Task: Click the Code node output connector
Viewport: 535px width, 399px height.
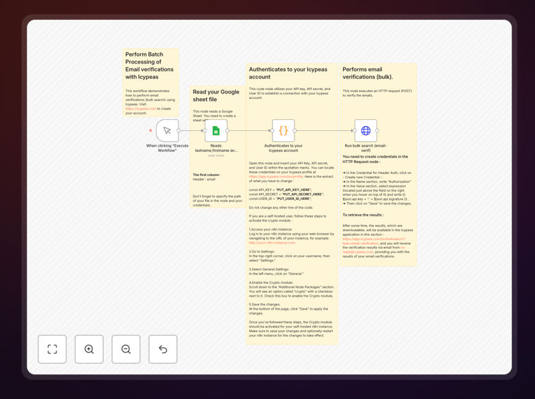Action: [x=294, y=130]
